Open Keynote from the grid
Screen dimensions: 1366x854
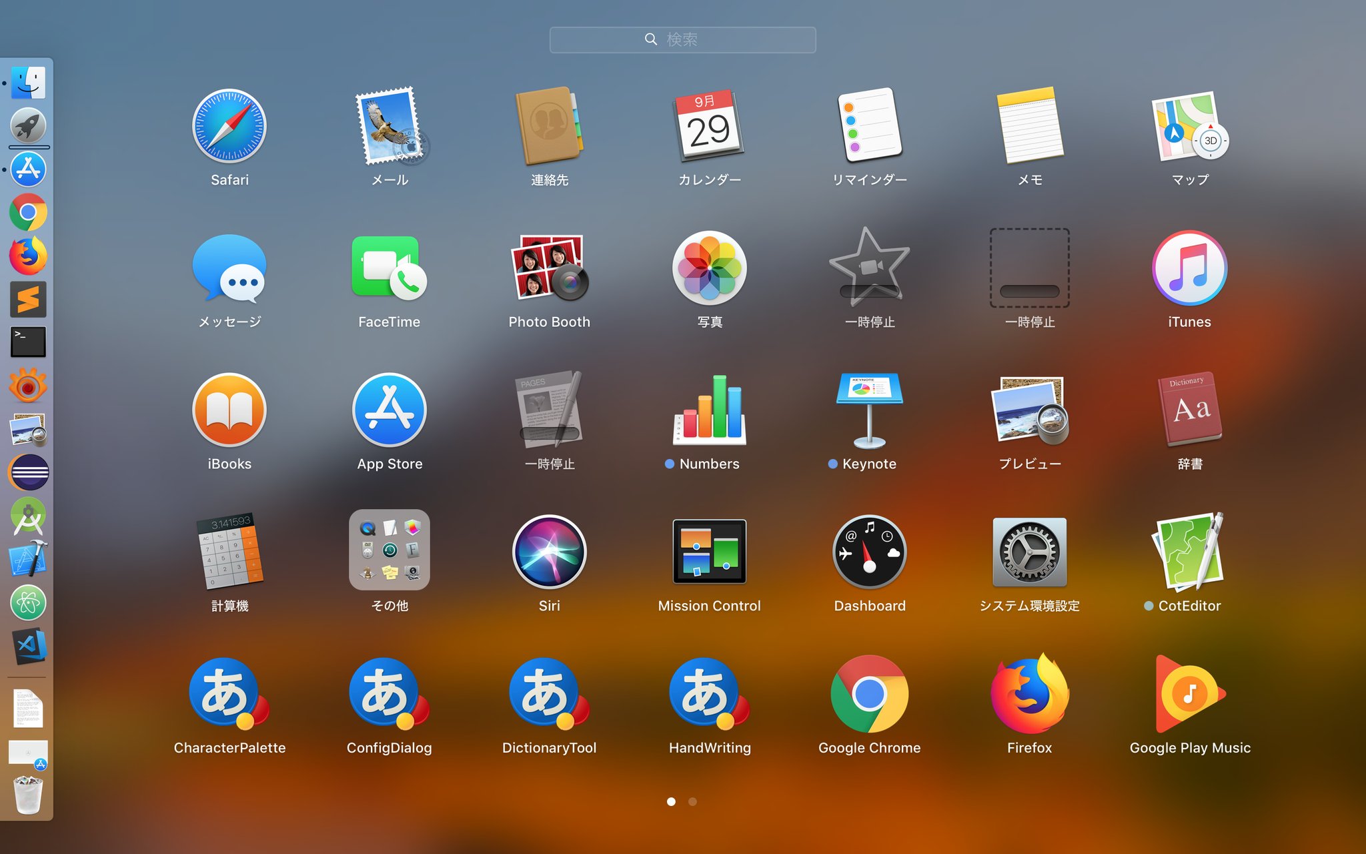pos(869,410)
